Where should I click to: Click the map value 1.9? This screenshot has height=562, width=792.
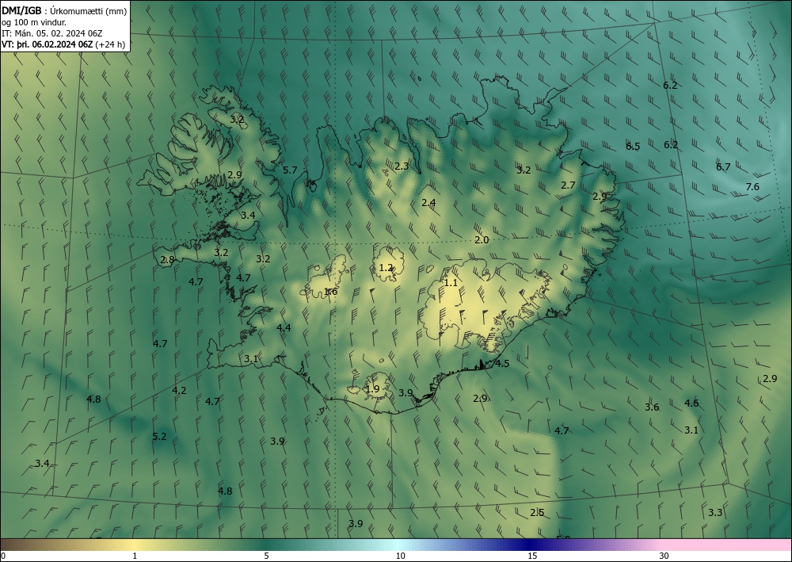tap(372, 389)
